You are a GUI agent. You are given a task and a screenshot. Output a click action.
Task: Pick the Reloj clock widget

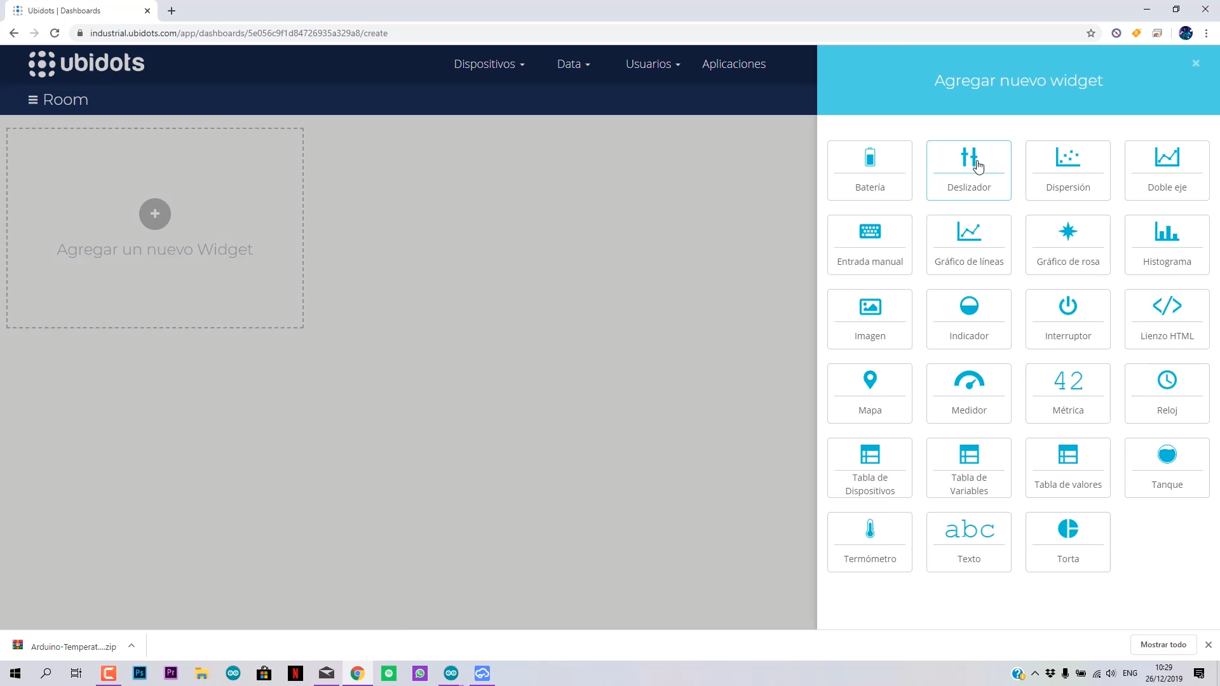coord(1167,393)
